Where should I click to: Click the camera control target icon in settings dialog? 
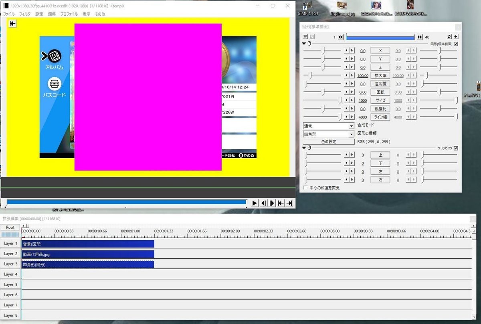coord(305,37)
